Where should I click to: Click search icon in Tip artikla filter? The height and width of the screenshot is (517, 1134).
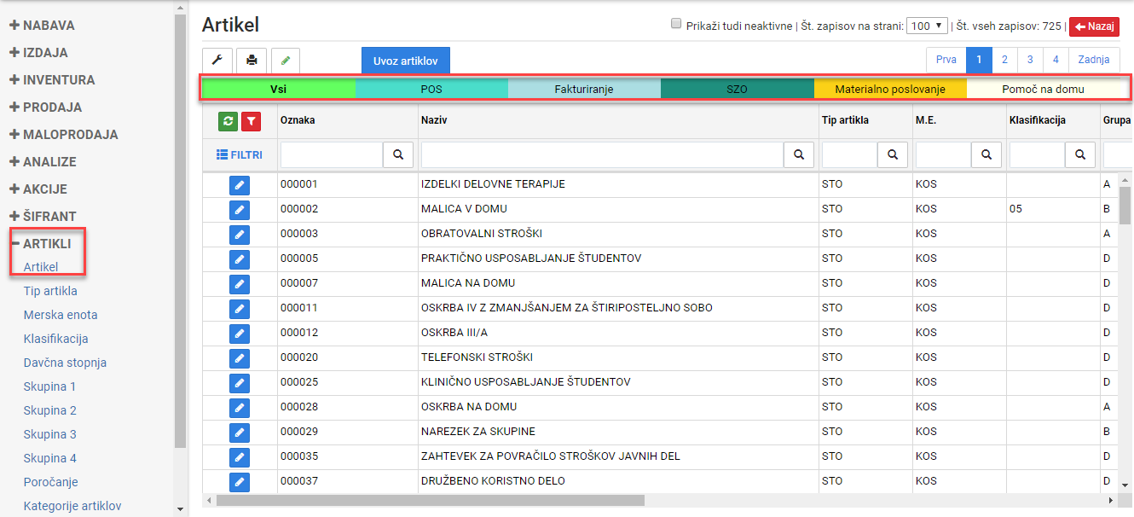pyautogui.click(x=893, y=154)
